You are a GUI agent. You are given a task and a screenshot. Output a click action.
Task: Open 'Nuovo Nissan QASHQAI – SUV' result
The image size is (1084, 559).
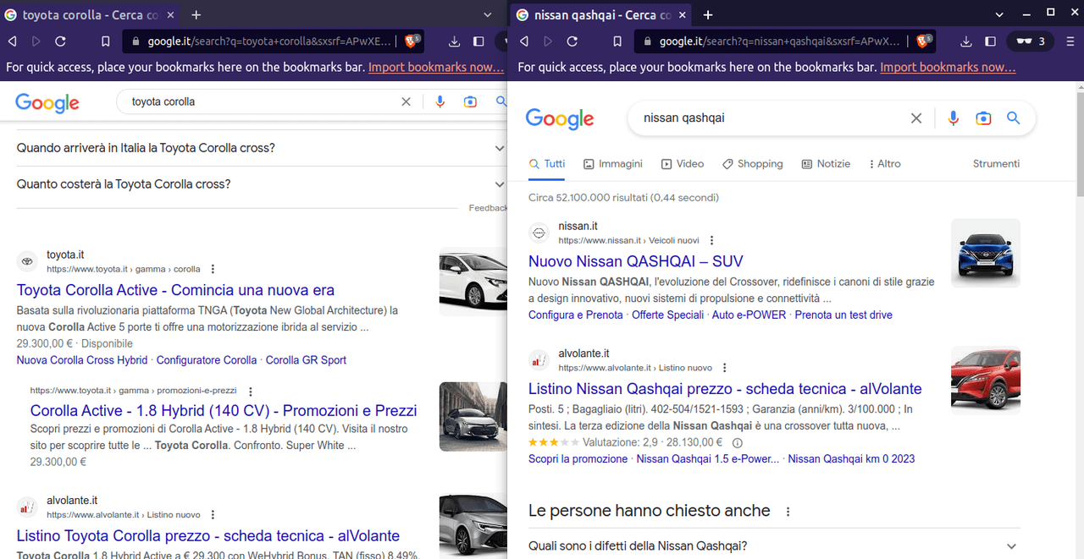click(x=636, y=261)
